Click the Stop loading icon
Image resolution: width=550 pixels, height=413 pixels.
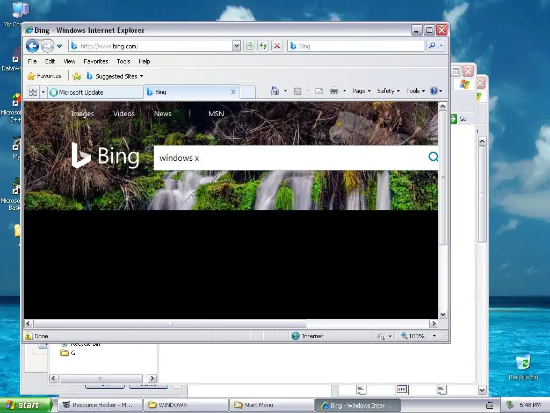[277, 46]
